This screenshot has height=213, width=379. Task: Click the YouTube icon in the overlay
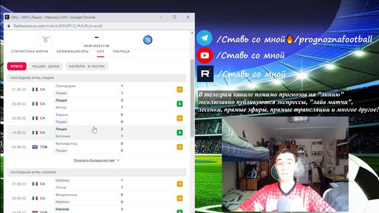coord(205,56)
